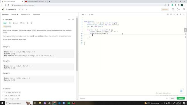187x105 pixels.
Task: Click the LeetCode logo icon
Action: pos(3,9)
